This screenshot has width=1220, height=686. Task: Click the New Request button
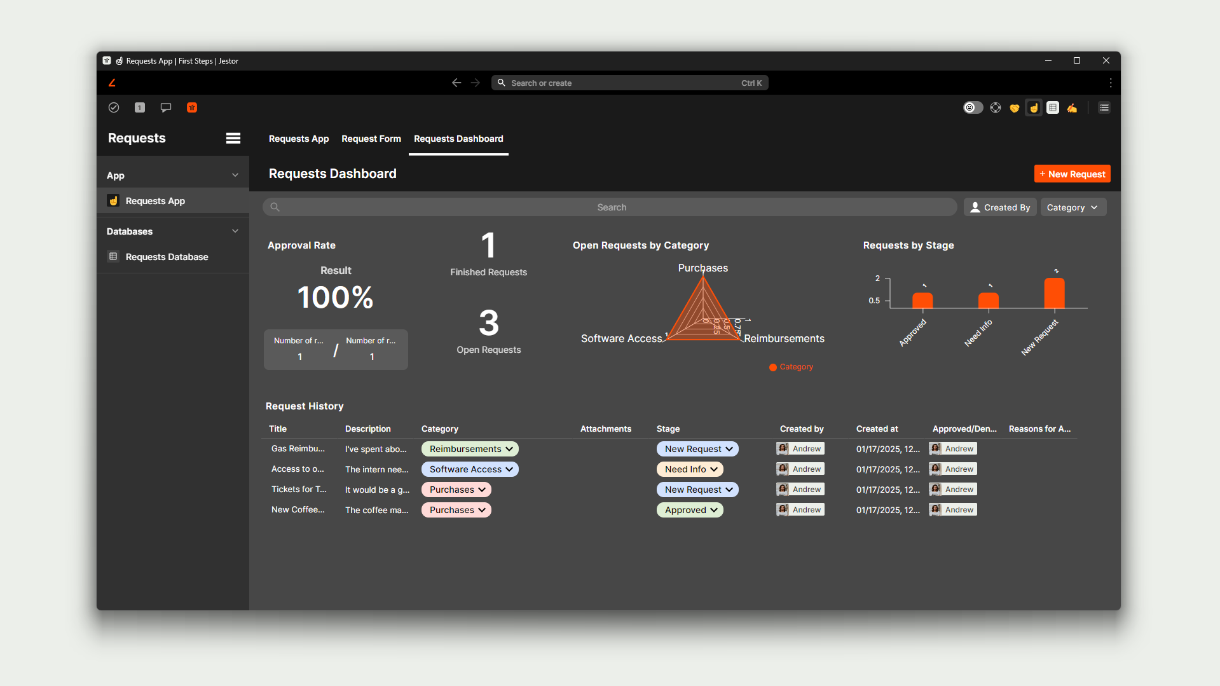coord(1073,174)
